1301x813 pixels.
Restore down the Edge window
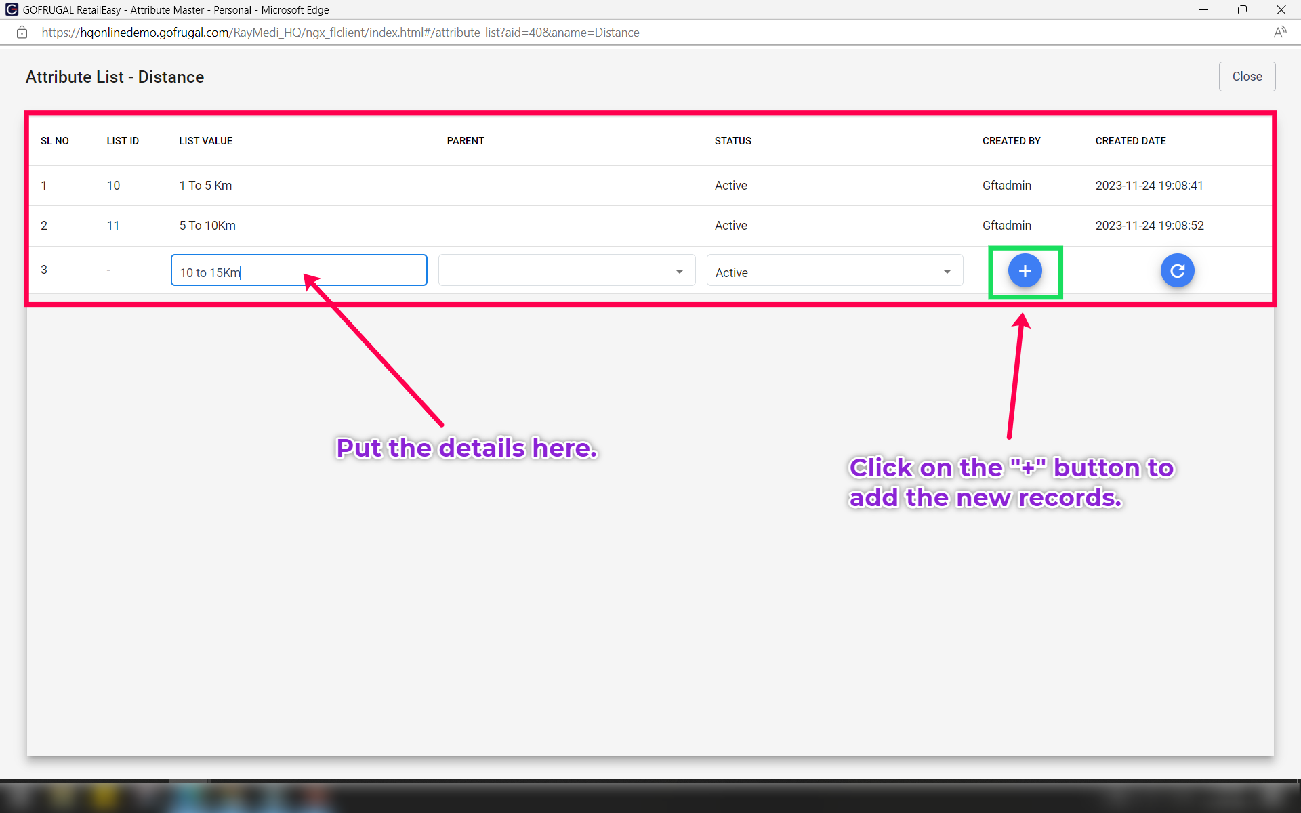(x=1242, y=9)
